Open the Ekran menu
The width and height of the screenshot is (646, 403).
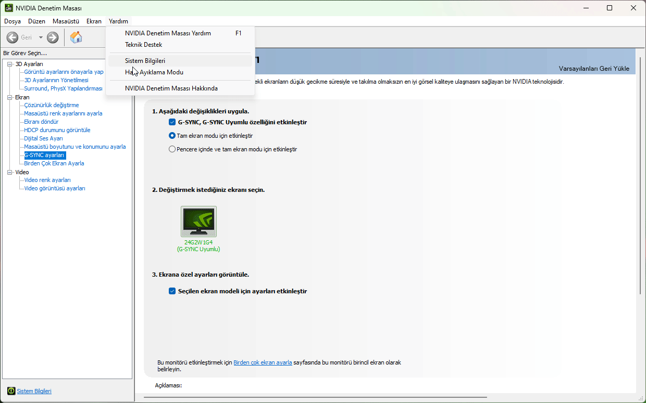(94, 21)
